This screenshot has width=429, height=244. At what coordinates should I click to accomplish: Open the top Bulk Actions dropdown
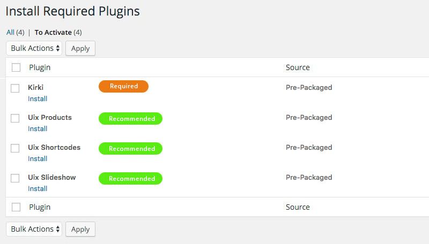coord(34,48)
